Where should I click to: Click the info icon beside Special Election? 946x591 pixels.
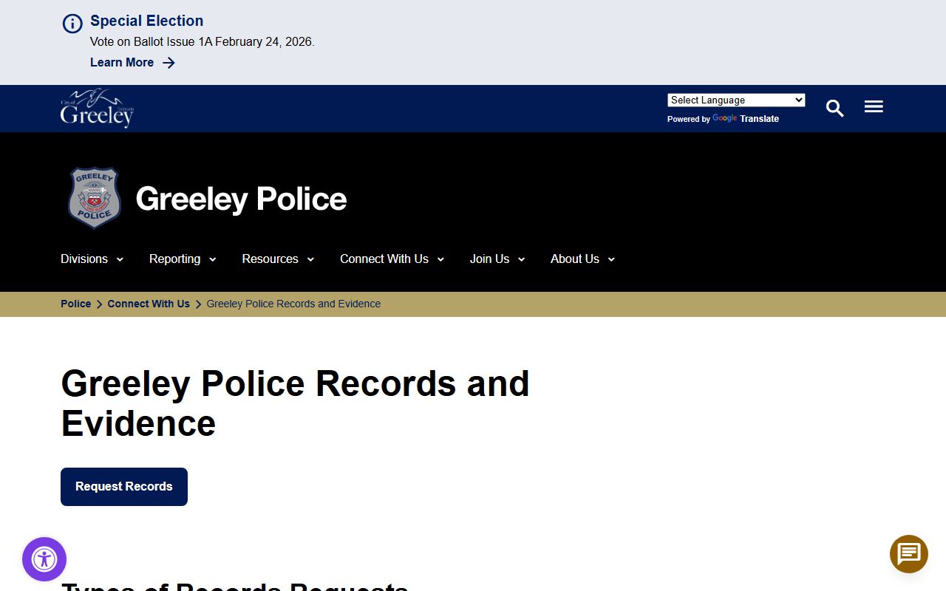point(72,24)
